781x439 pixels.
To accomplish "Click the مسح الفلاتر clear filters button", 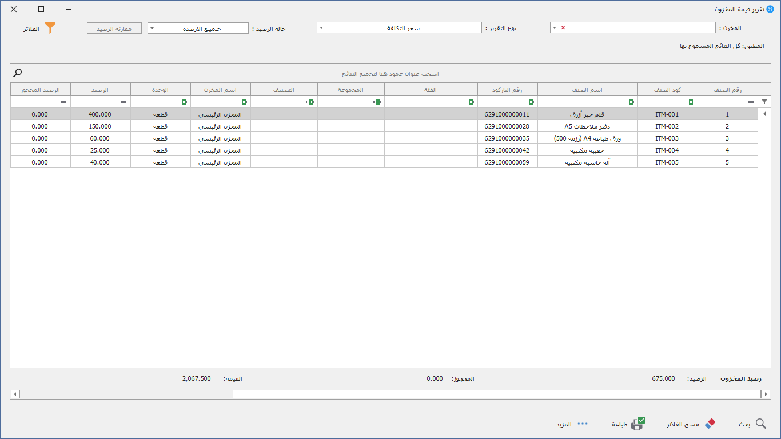I will pos(691,424).
